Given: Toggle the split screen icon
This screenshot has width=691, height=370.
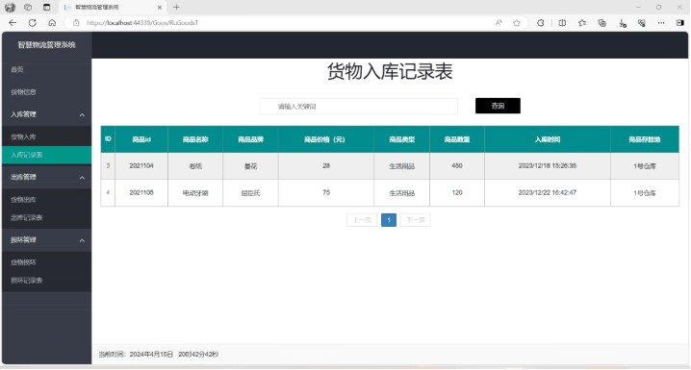Looking at the screenshot, I should [x=562, y=23].
